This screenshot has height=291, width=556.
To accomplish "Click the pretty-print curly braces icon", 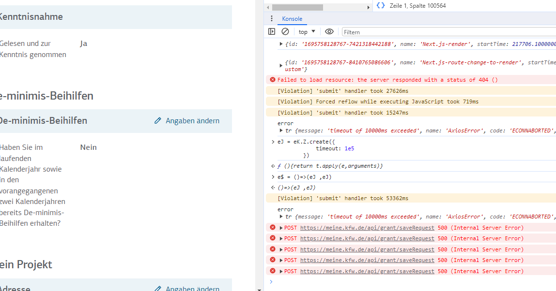I will pyautogui.click(x=381, y=5).
